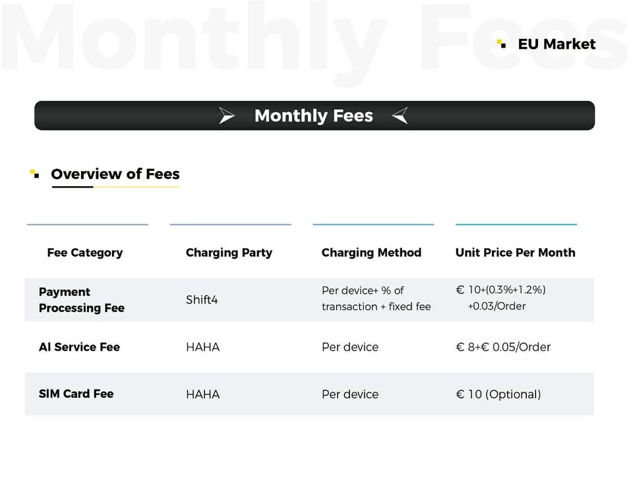The image size is (633, 503).
Task: Click the Shift4 charging party cell
Action: 202,300
